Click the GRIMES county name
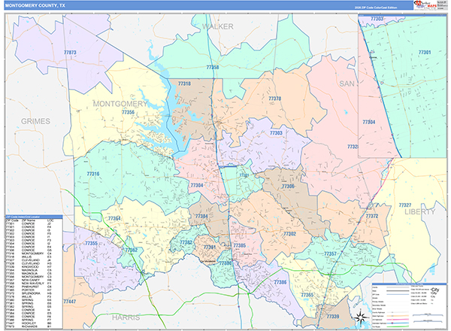 click(35, 121)
